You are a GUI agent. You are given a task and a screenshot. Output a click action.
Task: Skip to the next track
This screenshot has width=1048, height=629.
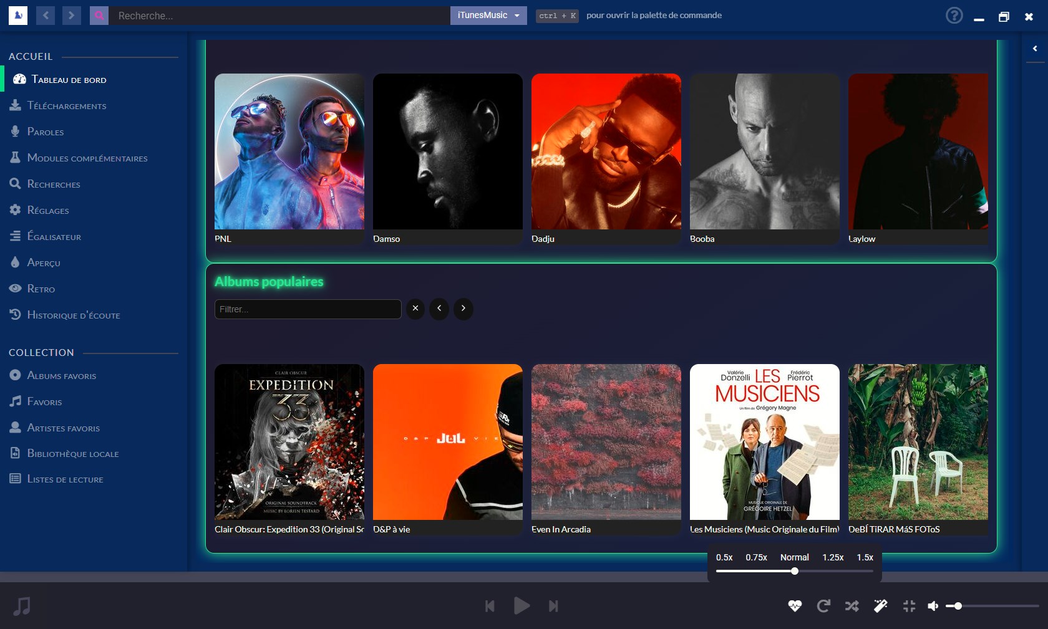click(553, 606)
